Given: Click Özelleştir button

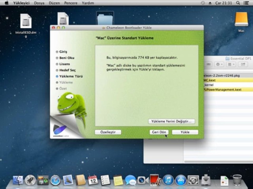Looking at the screenshot, I should (x=108, y=132).
